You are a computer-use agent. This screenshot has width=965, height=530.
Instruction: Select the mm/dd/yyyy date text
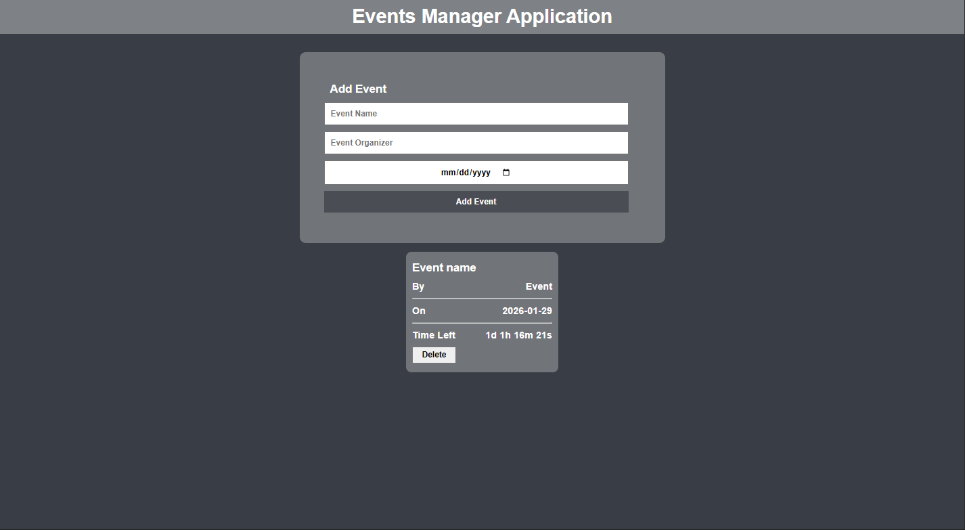pos(466,173)
